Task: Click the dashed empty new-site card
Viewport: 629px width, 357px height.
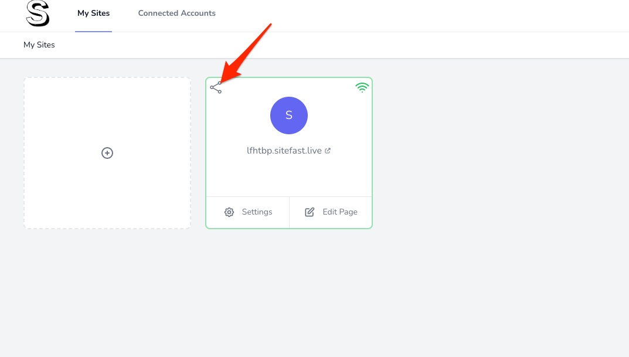Action: pos(107,153)
